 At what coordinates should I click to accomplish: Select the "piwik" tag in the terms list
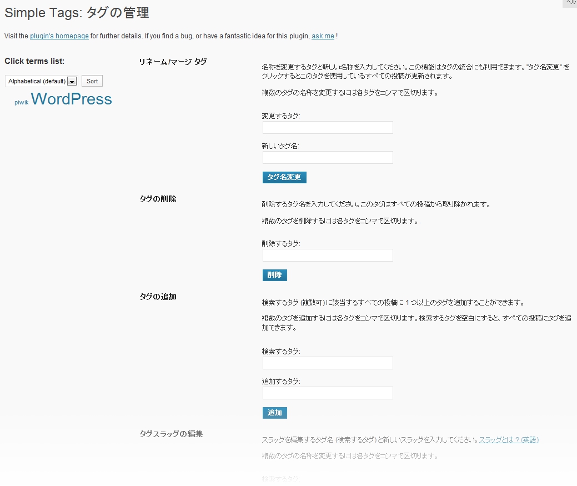(x=22, y=102)
